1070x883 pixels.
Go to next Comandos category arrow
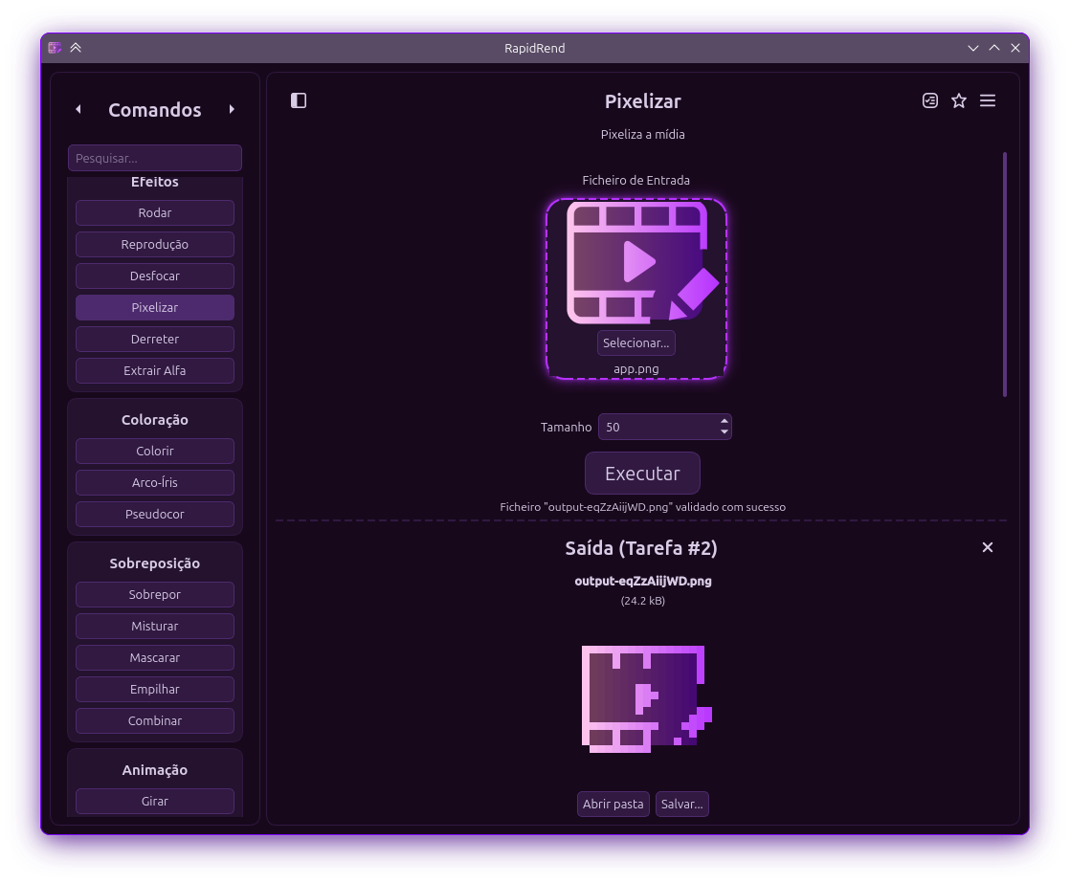pos(232,109)
